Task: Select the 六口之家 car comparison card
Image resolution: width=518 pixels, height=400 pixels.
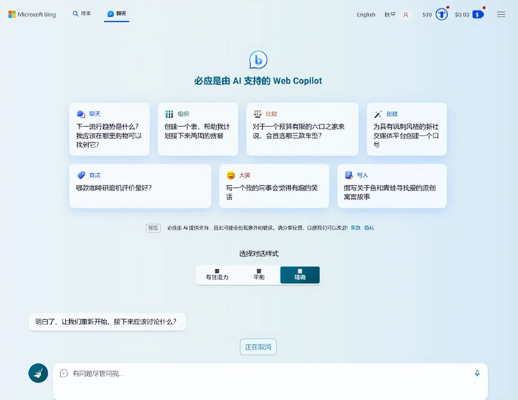Action: [x=302, y=129]
